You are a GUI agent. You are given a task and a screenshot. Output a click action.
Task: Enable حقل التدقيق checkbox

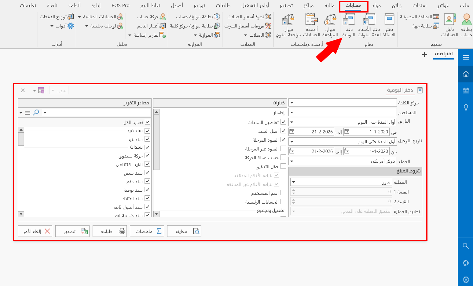click(283, 166)
